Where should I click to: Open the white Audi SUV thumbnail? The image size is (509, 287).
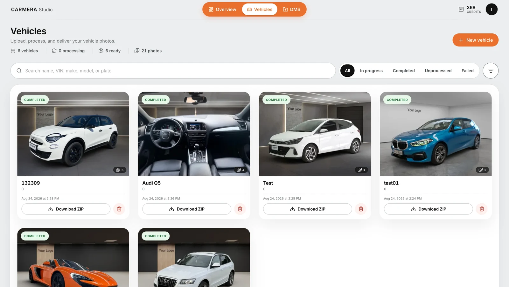click(x=194, y=258)
